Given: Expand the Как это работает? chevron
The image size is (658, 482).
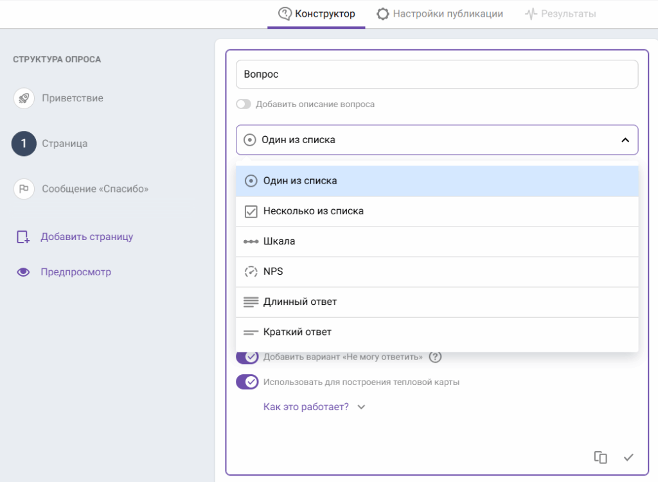Looking at the screenshot, I should 361,407.
